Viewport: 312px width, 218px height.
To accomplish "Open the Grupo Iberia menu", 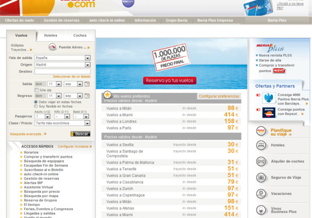I will pos(177,21).
